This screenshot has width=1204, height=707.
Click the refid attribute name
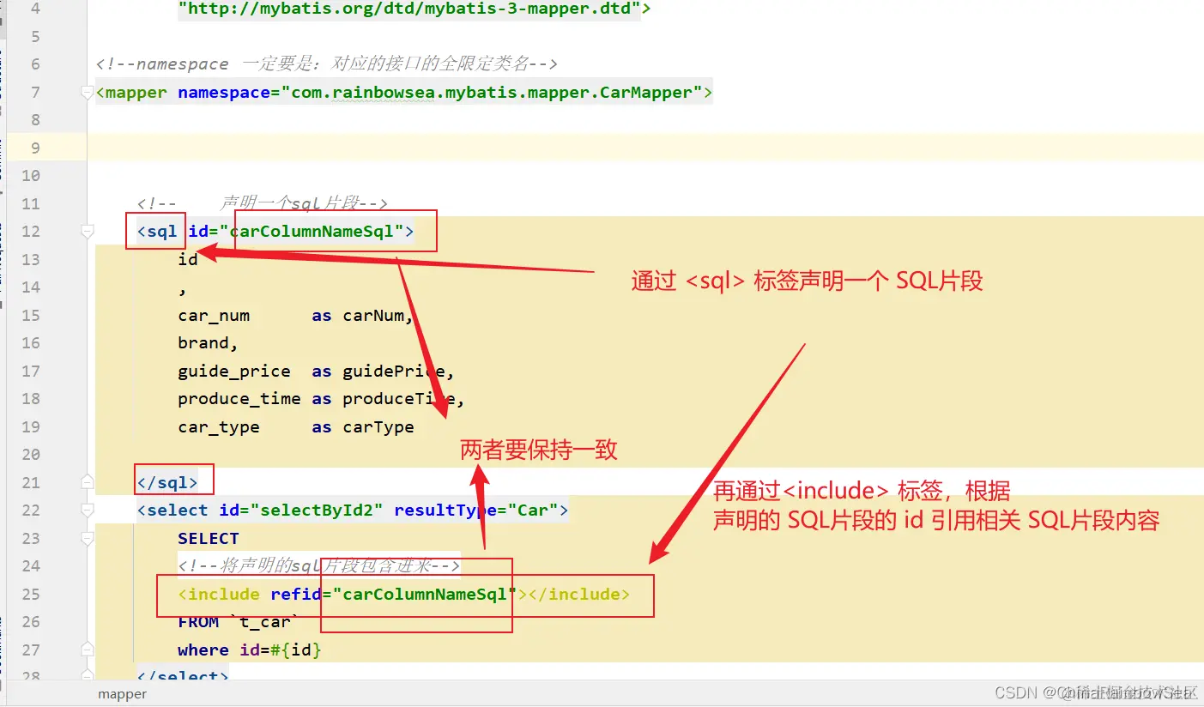tap(296, 595)
